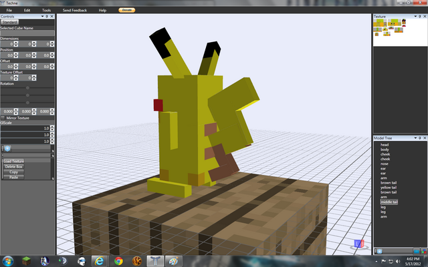This screenshot has height=267, width=428.
Task: Open Paint from the taskbar palette icon
Action: click(x=174, y=261)
